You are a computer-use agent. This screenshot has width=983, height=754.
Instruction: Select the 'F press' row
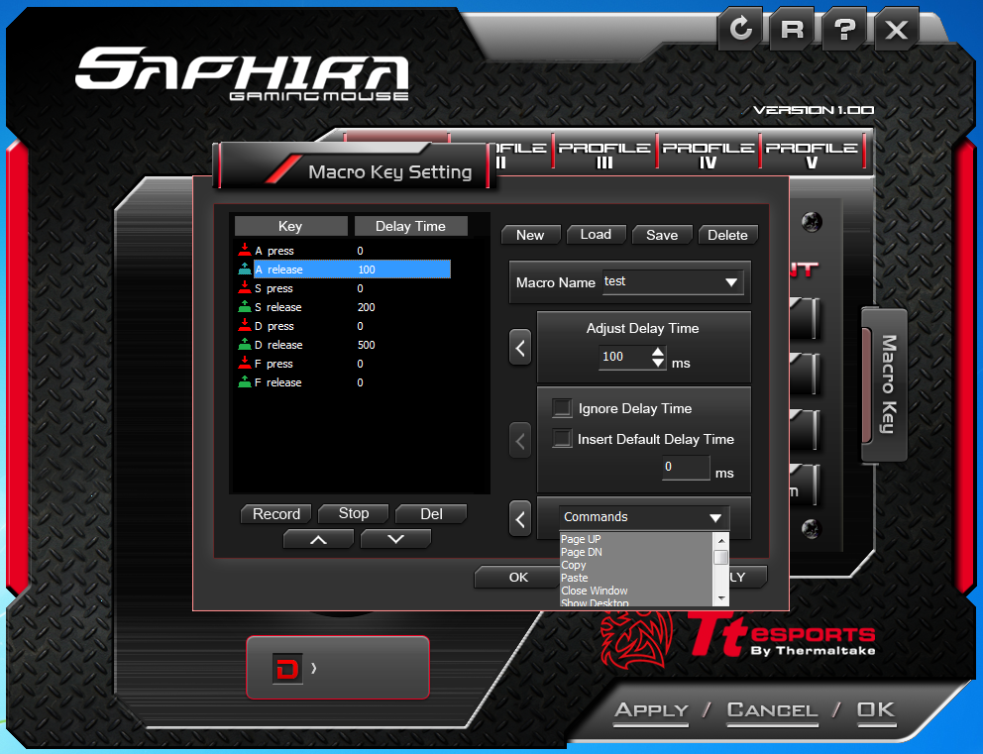click(x=343, y=364)
